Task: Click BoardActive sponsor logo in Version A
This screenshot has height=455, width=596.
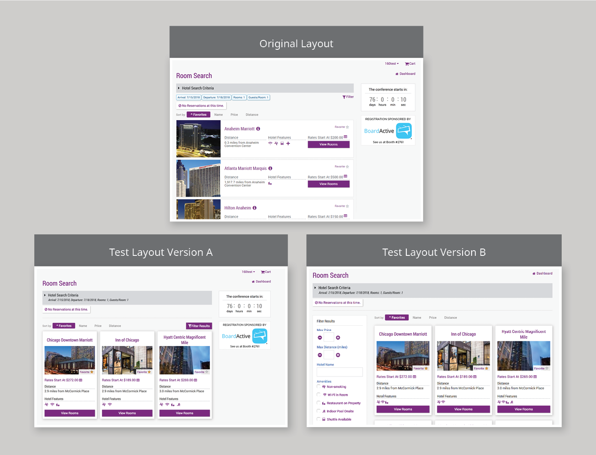Action: pyautogui.click(x=245, y=336)
